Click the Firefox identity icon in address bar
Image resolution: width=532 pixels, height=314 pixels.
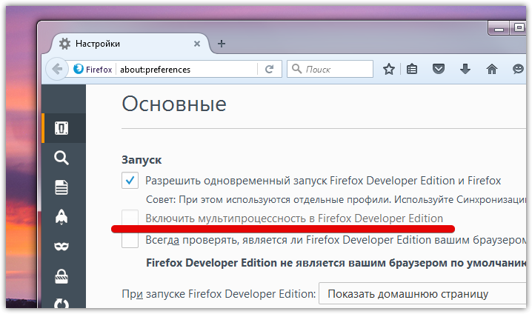click(79, 69)
